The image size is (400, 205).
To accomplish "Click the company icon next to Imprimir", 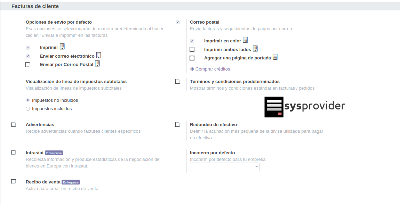I will point(62,47).
